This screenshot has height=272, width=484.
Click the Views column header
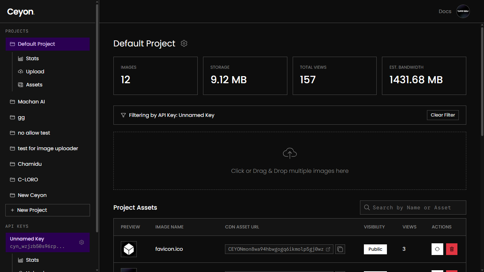pos(410,227)
